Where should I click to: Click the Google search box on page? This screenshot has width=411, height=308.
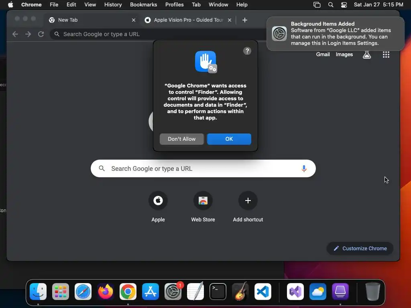pos(203,168)
